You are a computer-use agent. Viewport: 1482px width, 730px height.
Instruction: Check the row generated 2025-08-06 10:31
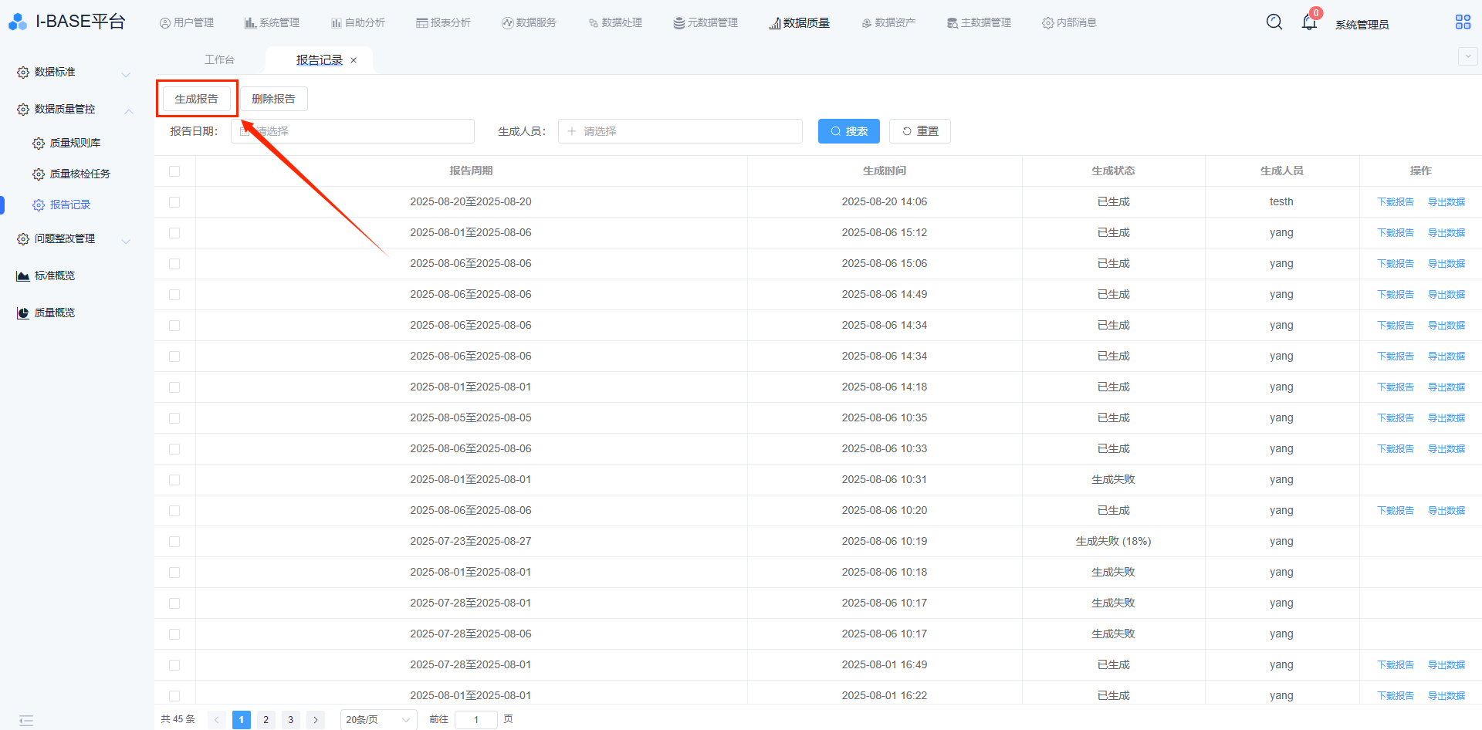click(x=174, y=480)
